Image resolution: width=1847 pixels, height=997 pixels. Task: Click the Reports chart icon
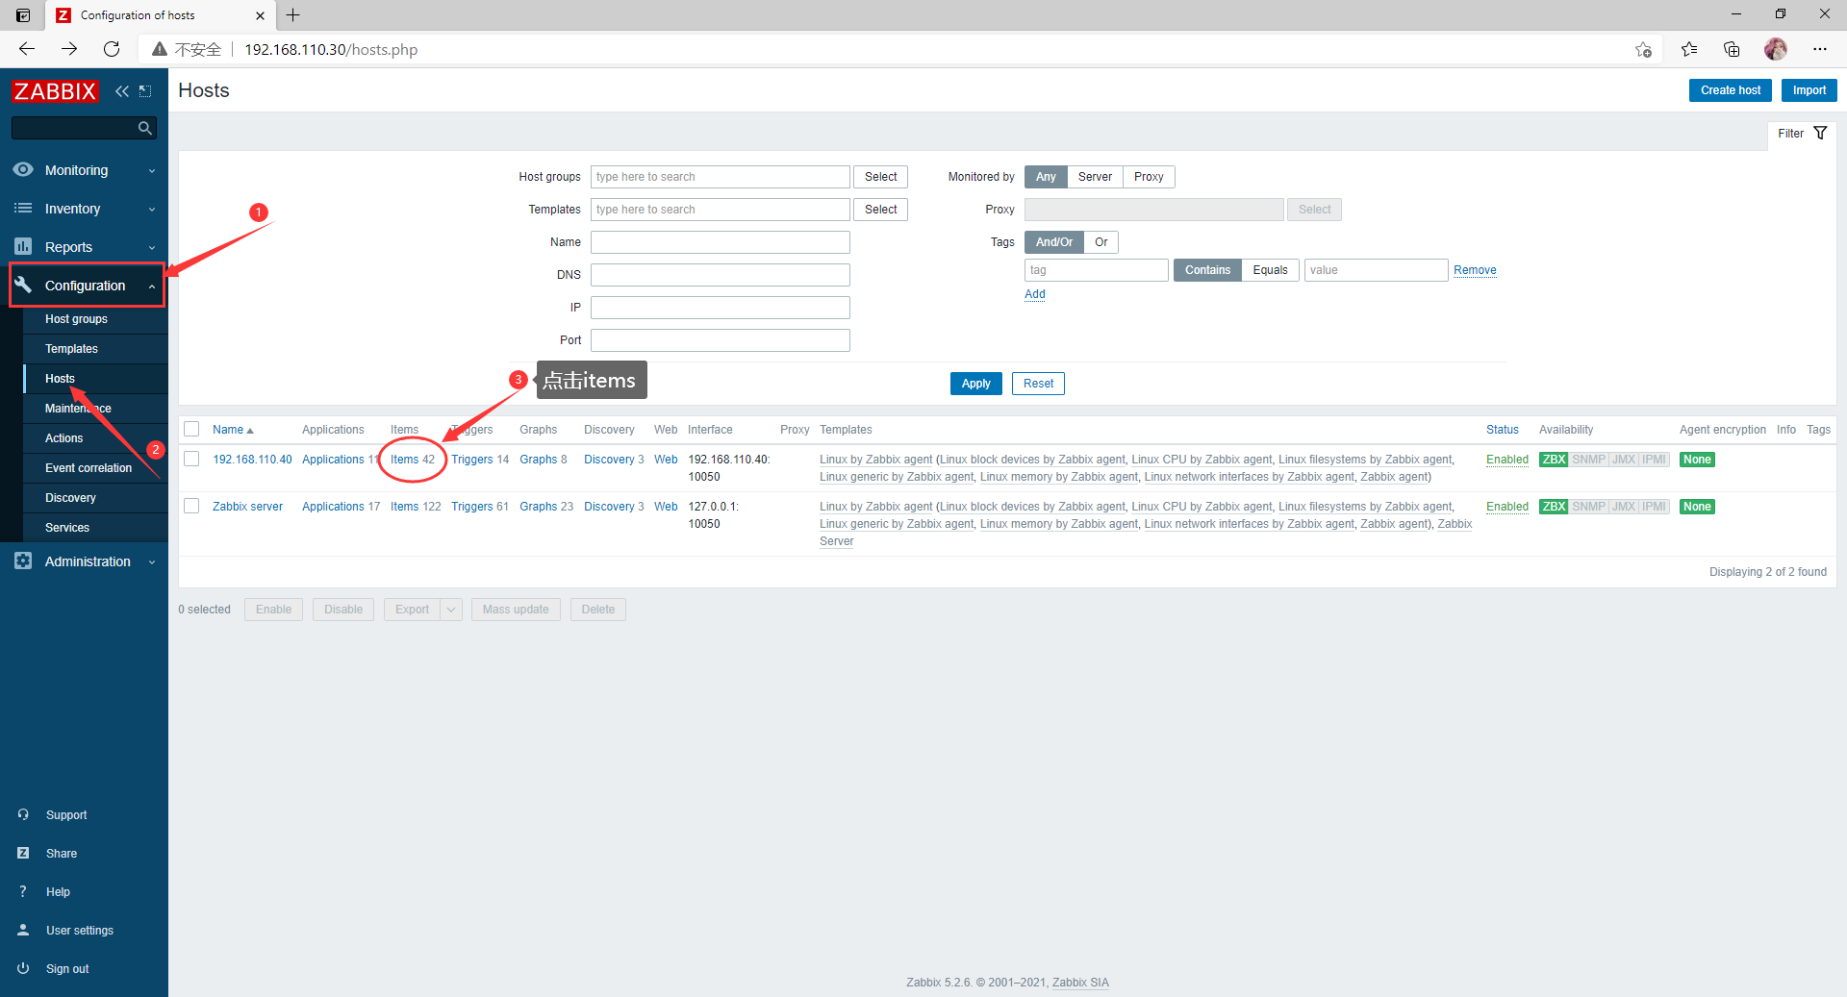pos(23,246)
